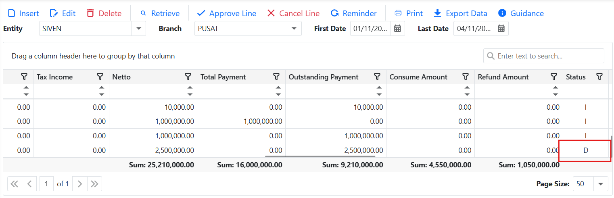The height and width of the screenshot is (198, 614).
Task: Click the Entity field showing SIVEN
Action: click(x=85, y=29)
